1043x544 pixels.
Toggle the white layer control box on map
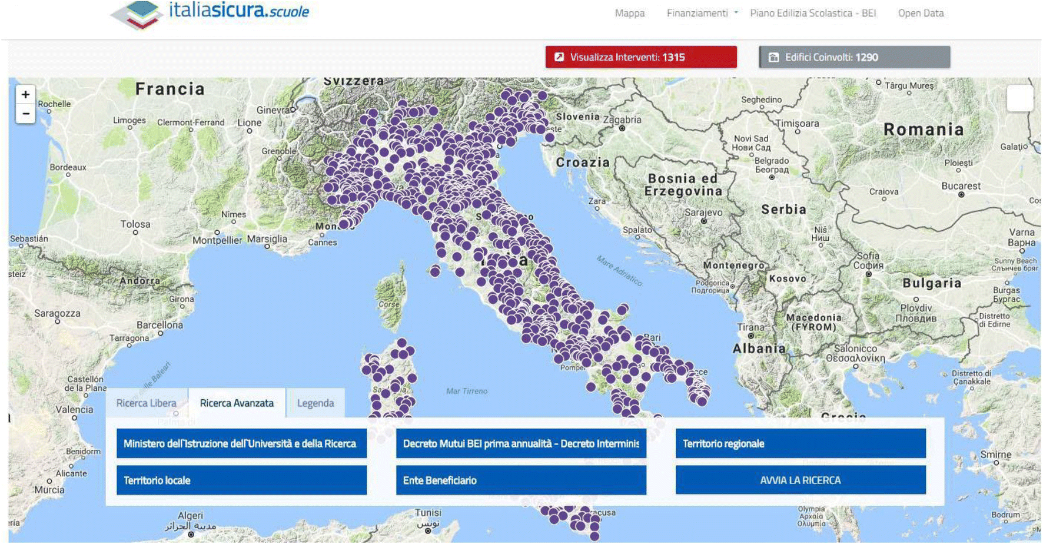point(1019,98)
